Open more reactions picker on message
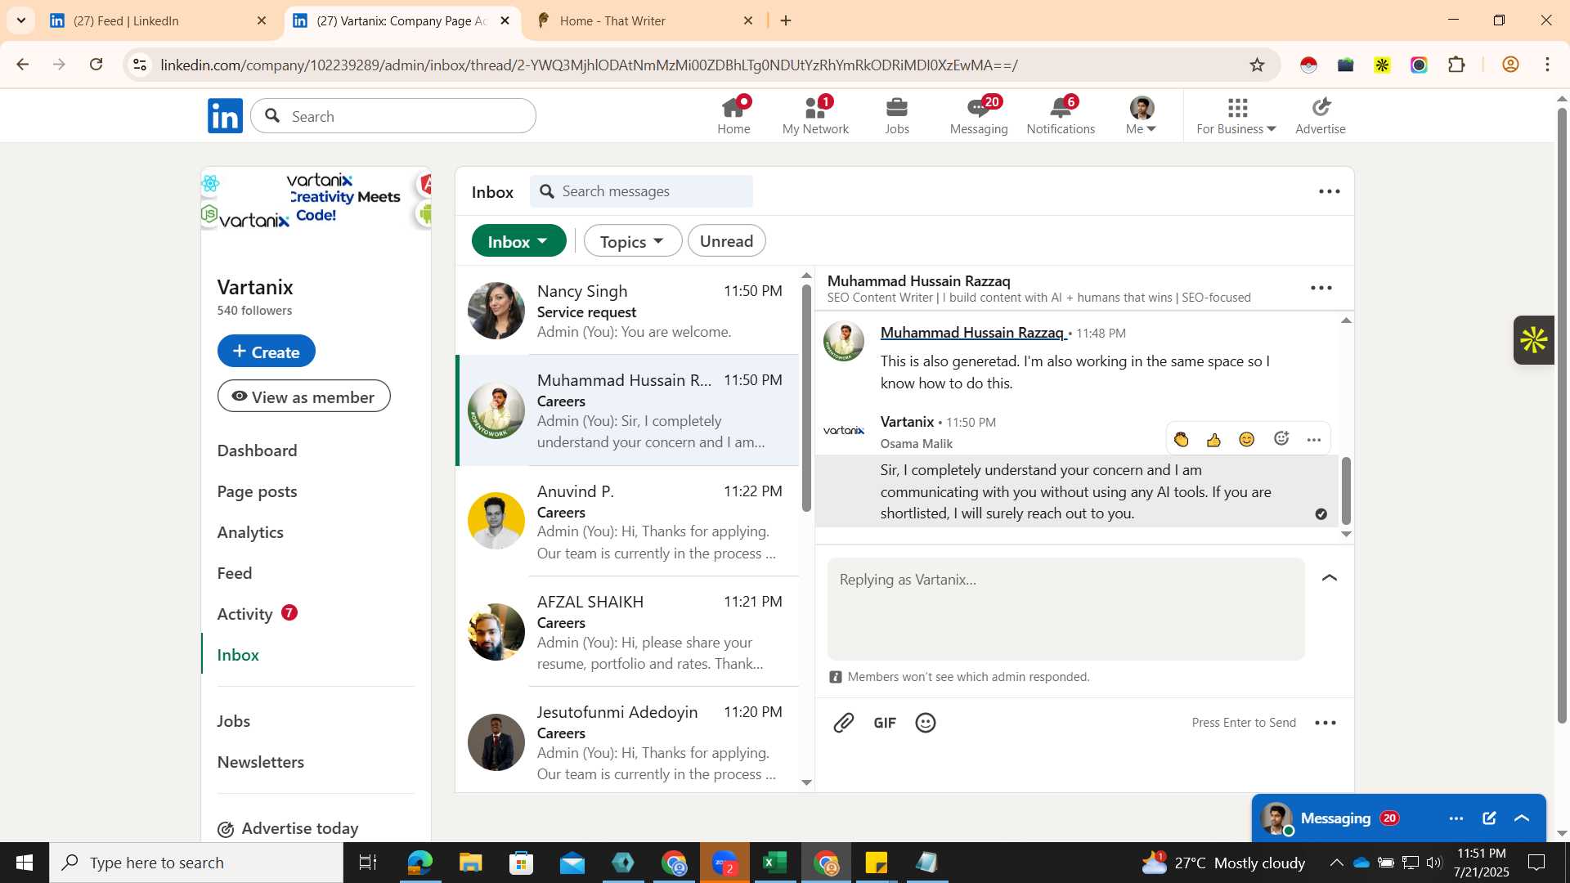 (x=1281, y=439)
